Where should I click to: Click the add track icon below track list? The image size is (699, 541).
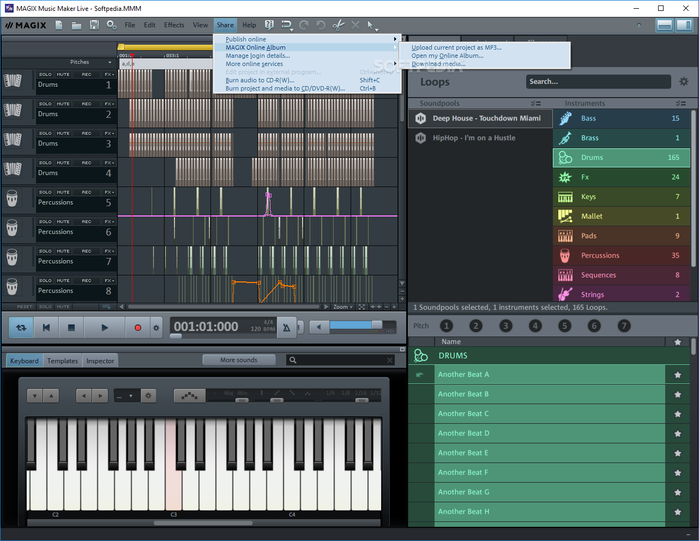pos(107,306)
